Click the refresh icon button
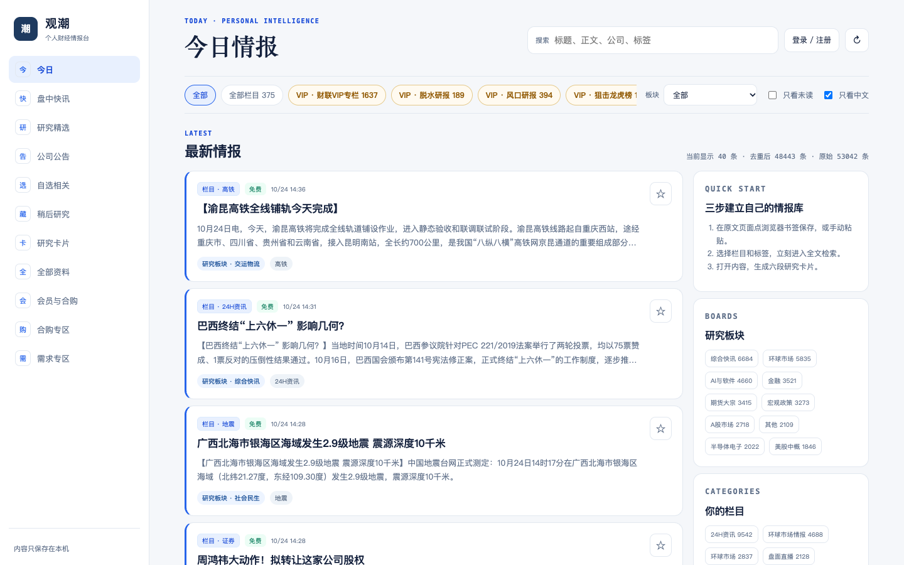 click(857, 40)
